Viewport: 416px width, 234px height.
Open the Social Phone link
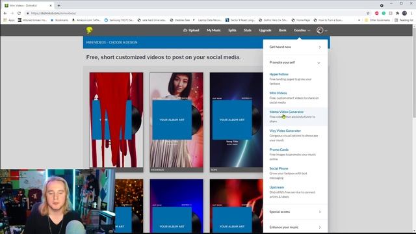point(279,168)
